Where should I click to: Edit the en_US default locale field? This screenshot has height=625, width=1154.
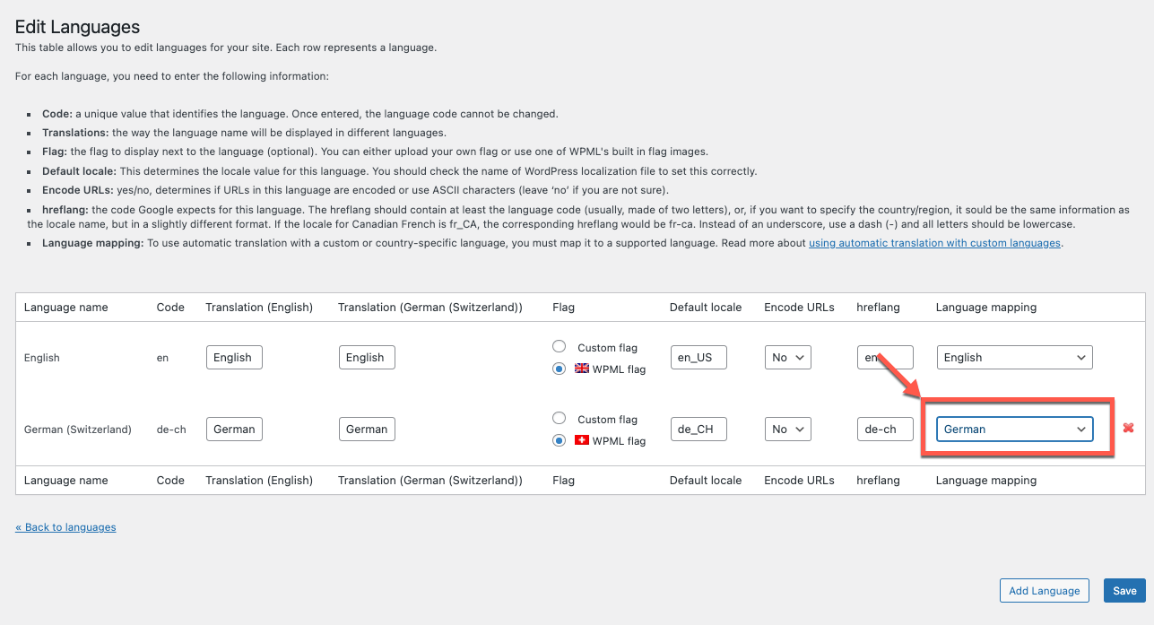tap(698, 357)
